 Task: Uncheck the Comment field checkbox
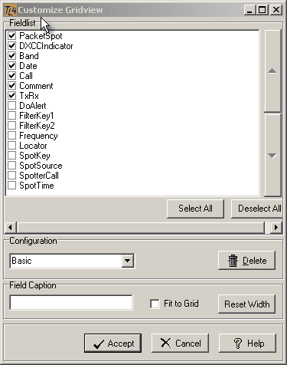(11, 86)
